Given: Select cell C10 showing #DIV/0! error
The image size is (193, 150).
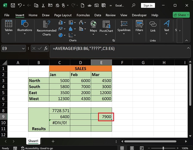Looking at the screenshot, I should 60,123.
